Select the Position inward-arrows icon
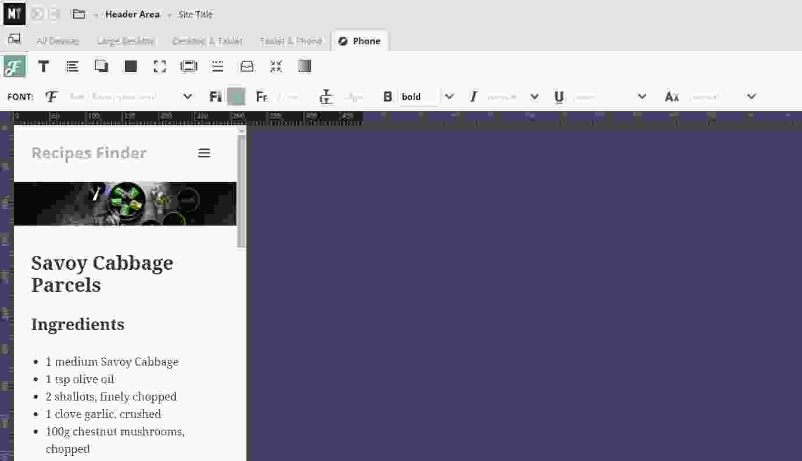The image size is (802, 461). 276,66
